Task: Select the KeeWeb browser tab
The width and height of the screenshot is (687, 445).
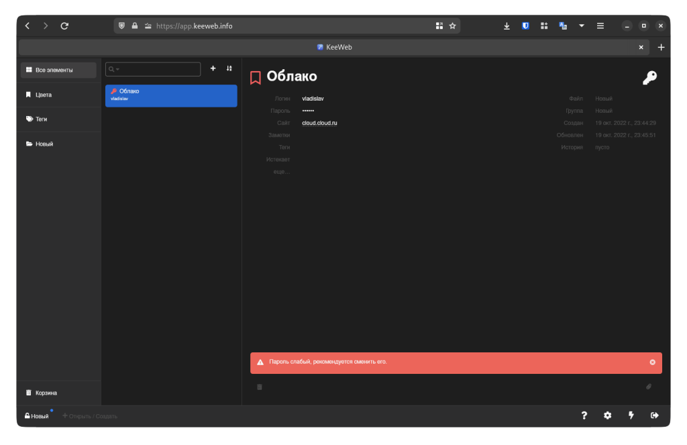Action: pyautogui.click(x=334, y=48)
